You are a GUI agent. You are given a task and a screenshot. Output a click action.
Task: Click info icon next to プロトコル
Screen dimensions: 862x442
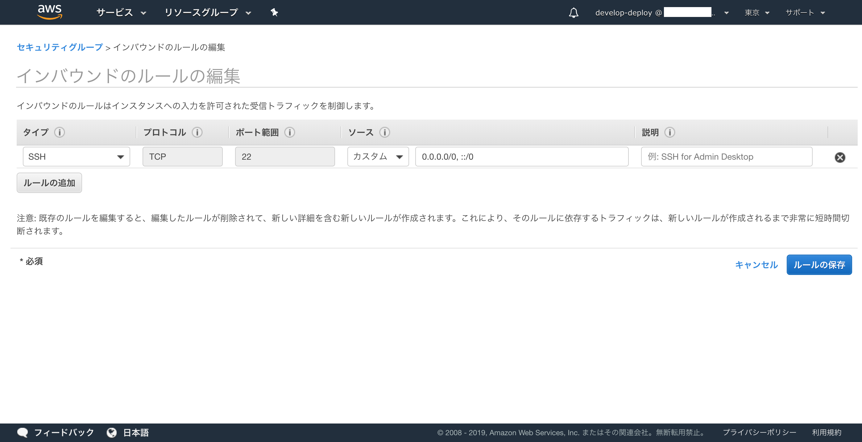point(197,133)
